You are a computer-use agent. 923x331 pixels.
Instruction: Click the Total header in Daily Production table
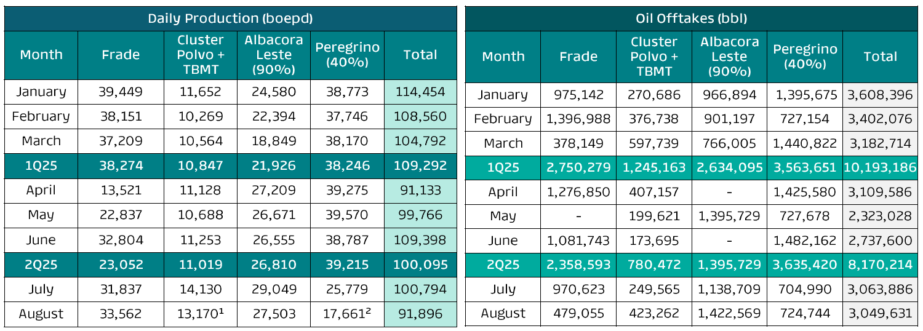point(421,55)
